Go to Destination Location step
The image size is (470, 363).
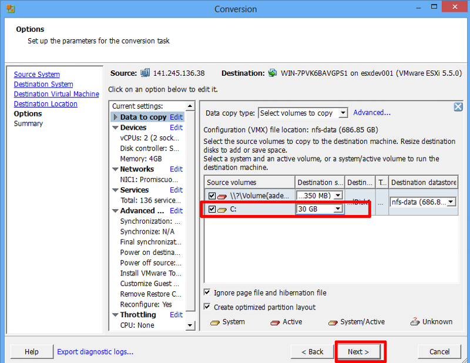click(x=46, y=104)
